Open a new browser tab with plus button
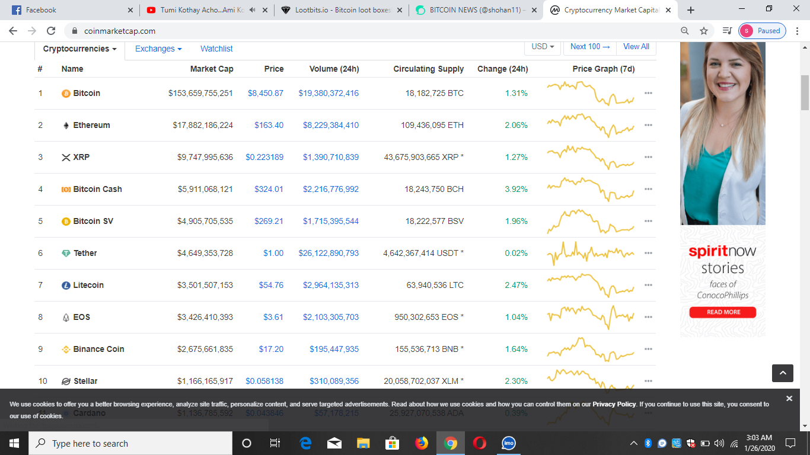 click(x=690, y=10)
